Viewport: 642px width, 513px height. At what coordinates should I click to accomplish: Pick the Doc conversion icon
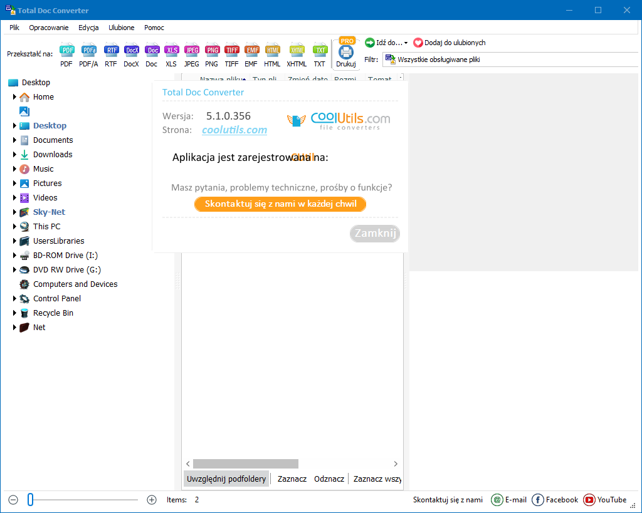click(x=152, y=55)
